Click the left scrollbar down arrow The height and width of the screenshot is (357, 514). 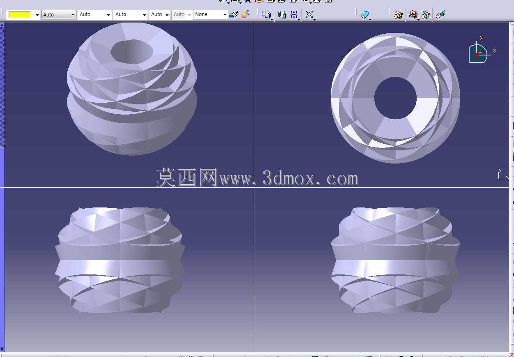pos(2,349)
